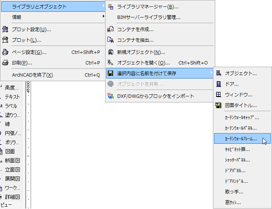Click the plot (プロット) icon
Viewport: 272px width, 209px height.
click(x=5, y=40)
